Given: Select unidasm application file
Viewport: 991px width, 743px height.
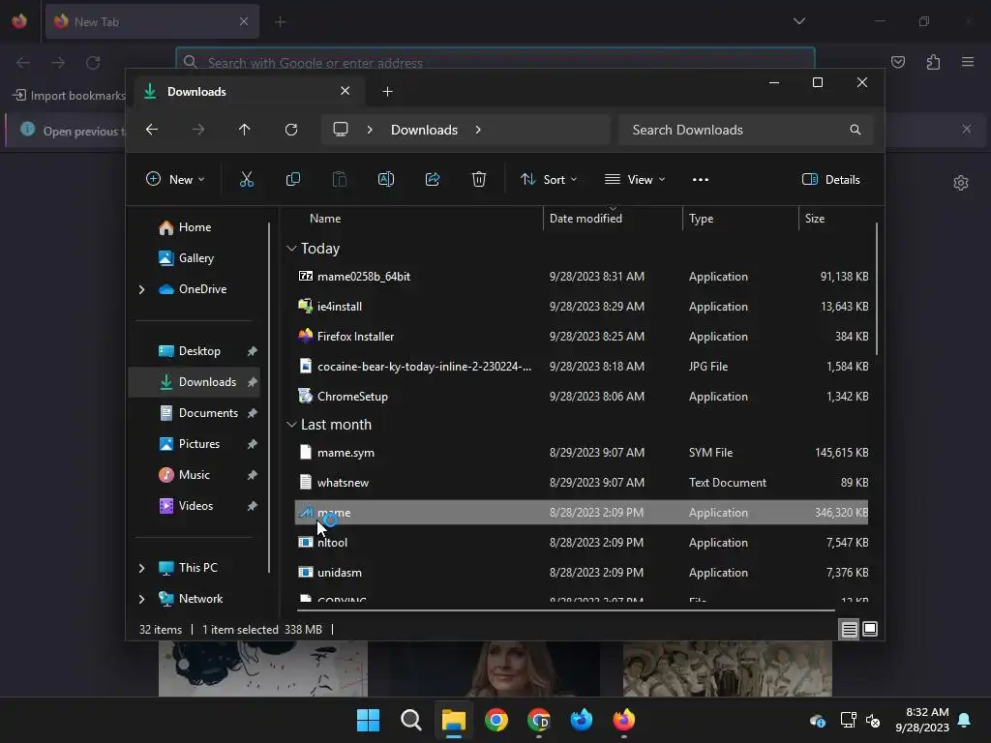Looking at the screenshot, I should pyautogui.click(x=582, y=573).
